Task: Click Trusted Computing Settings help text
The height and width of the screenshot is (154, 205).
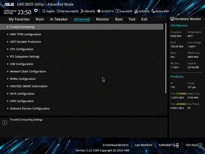Action: [x=26, y=120]
